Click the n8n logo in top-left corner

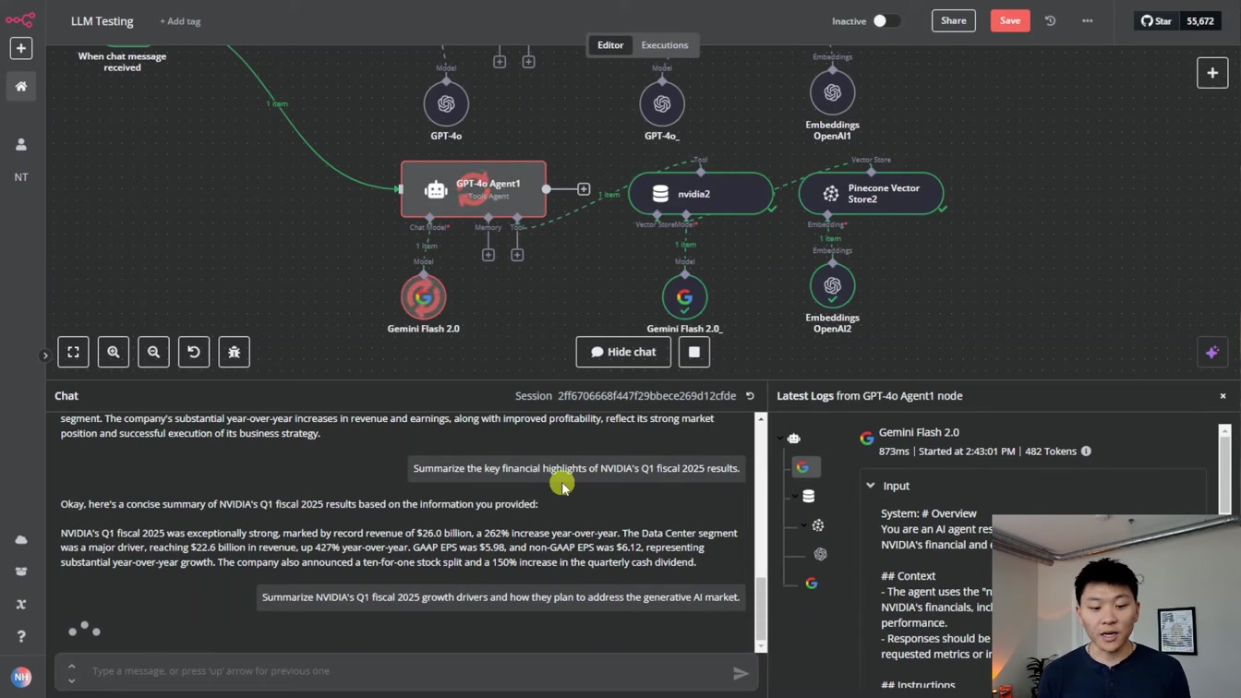coord(20,18)
